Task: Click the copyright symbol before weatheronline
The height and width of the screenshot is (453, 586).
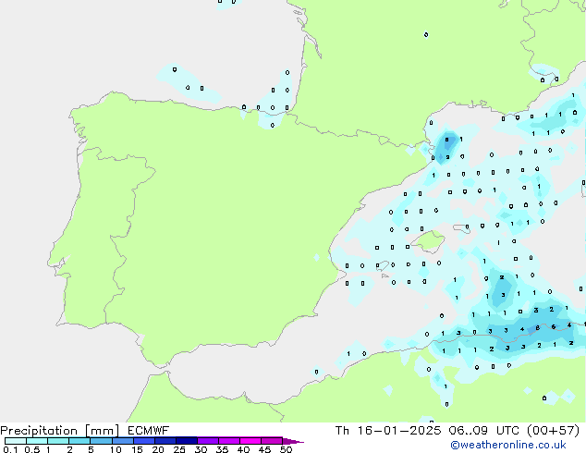Action: pyautogui.click(x=455, y=446)
